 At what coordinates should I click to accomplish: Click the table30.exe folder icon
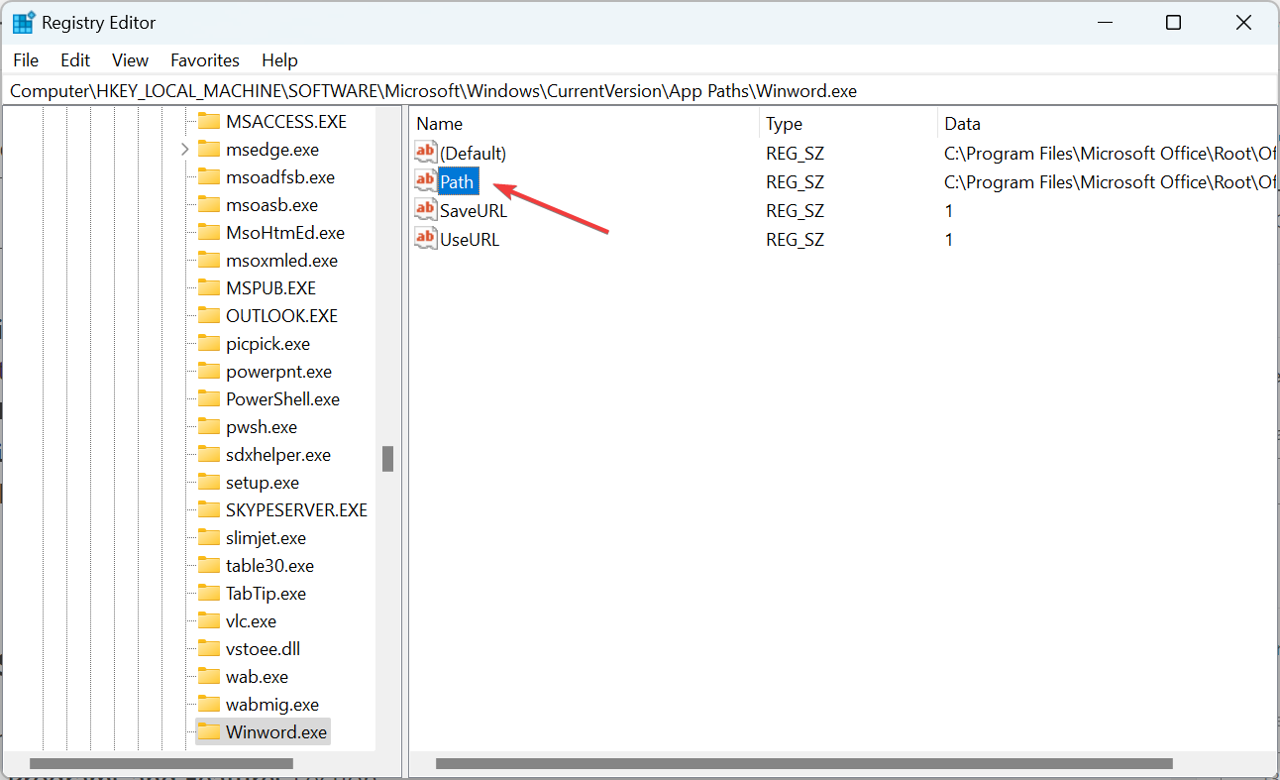coord(208,566)
